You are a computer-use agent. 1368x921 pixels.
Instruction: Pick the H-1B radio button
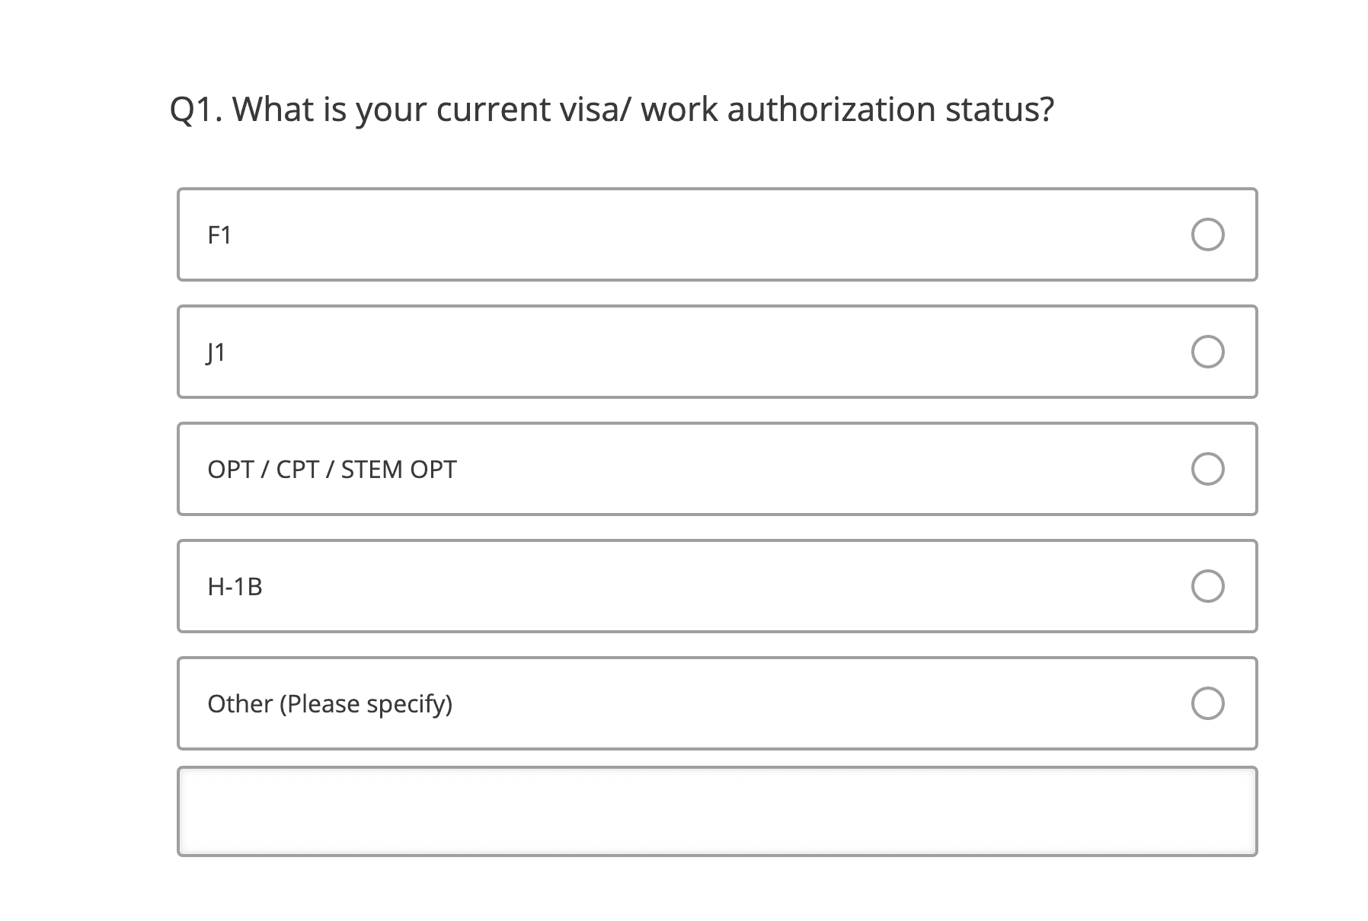point(1207,586)
